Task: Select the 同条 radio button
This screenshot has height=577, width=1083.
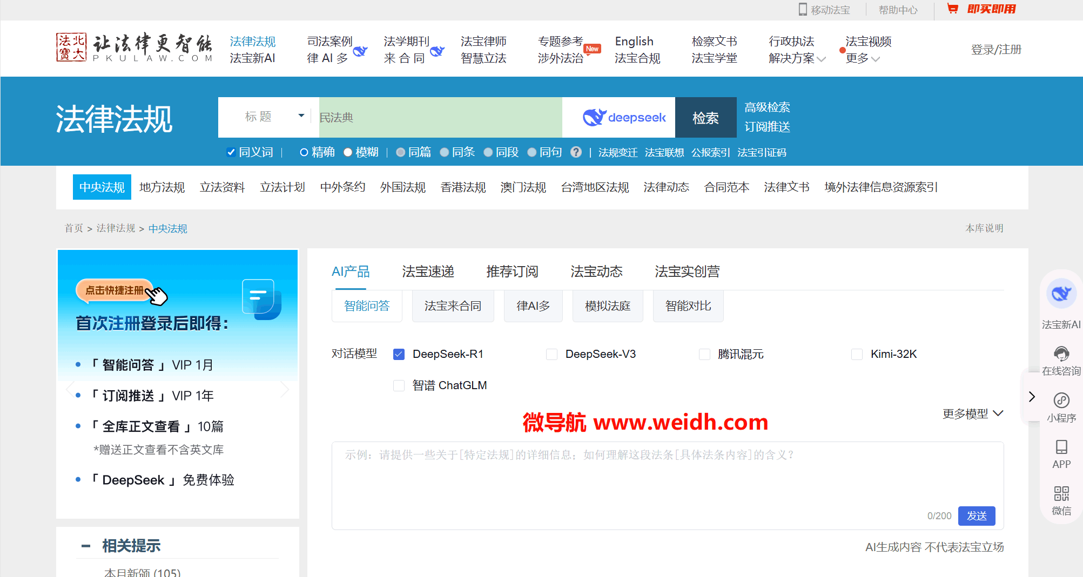Action: [444, 152]
